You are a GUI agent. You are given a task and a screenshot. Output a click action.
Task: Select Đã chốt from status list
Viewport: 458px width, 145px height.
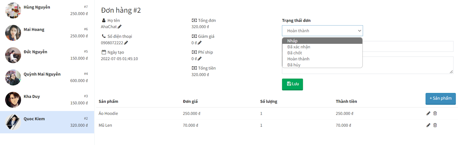click(322, 53)
